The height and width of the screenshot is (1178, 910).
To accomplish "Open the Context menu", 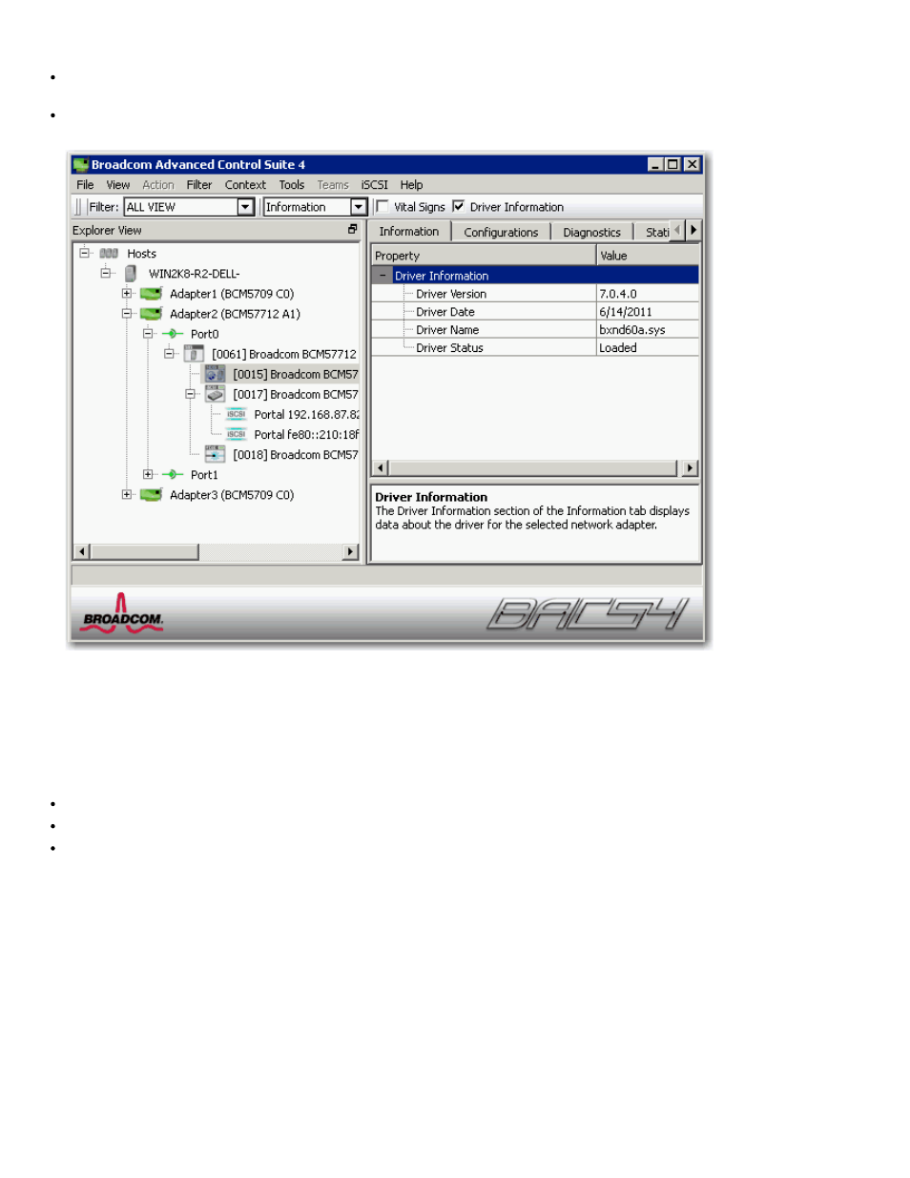I will click(x=245, y=185).
